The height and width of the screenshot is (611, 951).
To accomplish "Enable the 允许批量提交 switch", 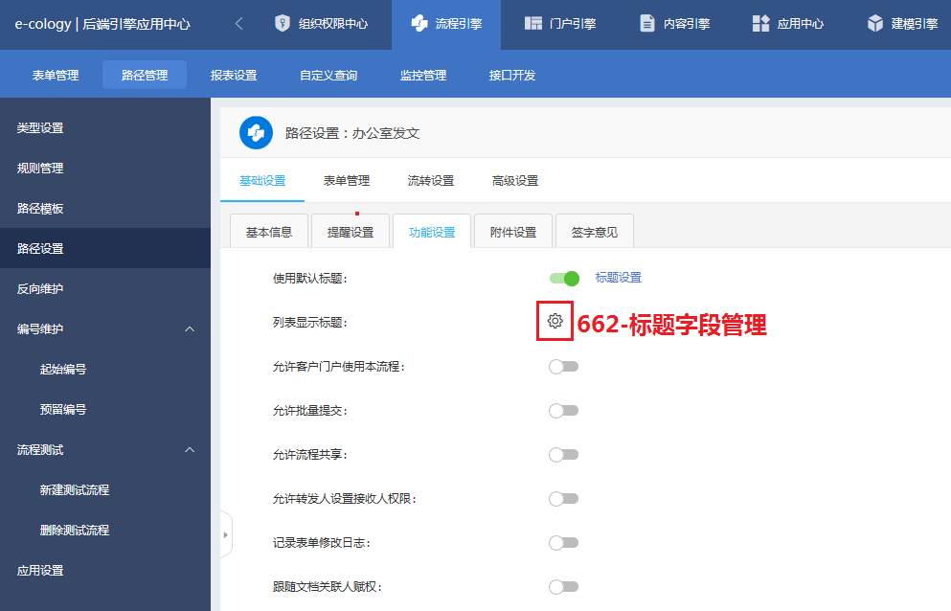I will pos(563,411).
